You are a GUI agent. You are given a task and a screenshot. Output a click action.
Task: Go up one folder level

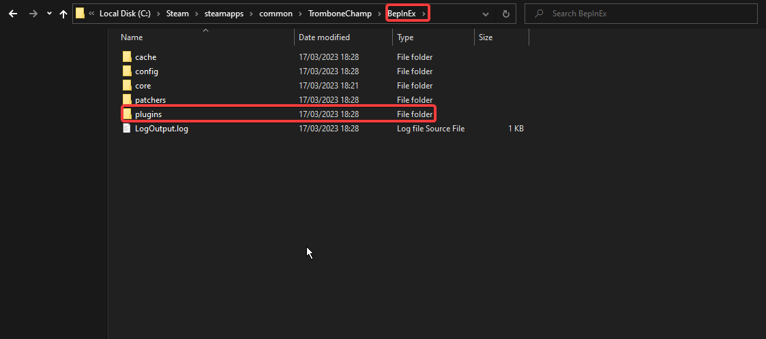[63, 14]
